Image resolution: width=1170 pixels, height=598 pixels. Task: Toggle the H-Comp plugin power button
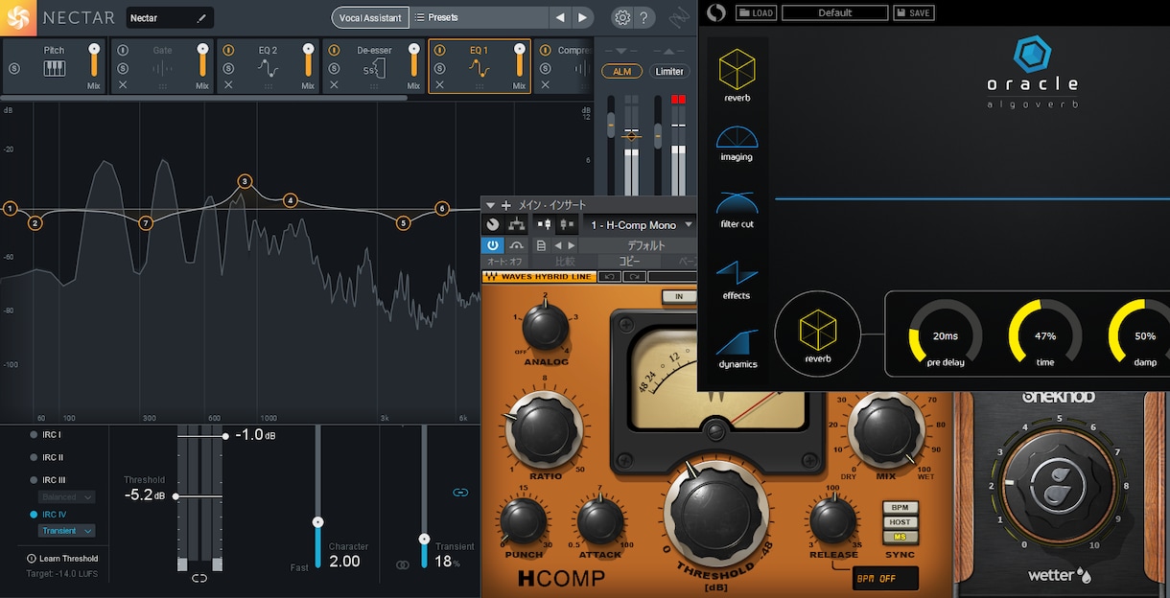(492, 245)
